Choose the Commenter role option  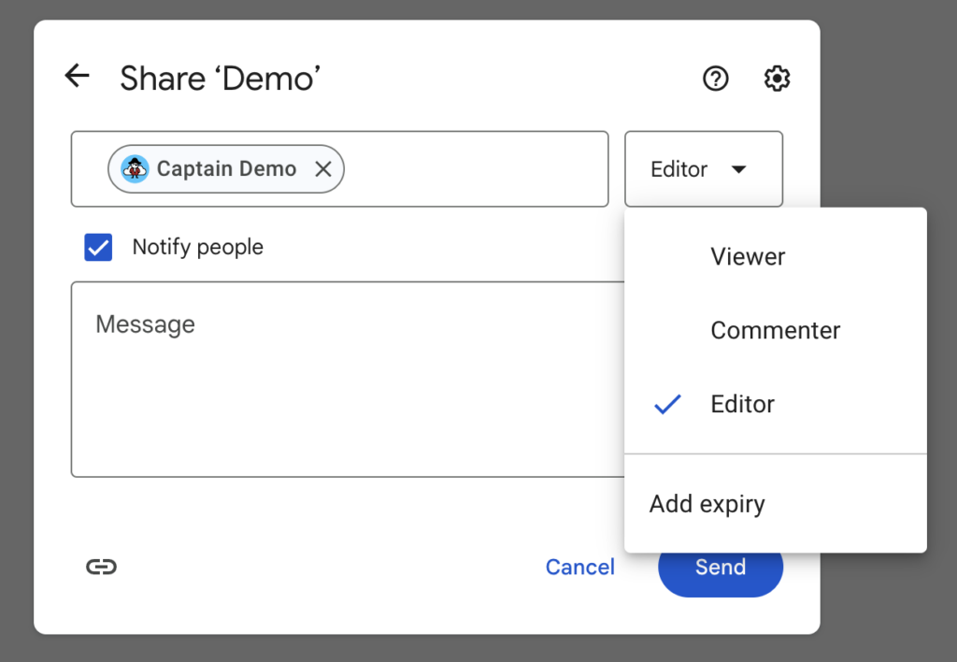pos(775,331)
